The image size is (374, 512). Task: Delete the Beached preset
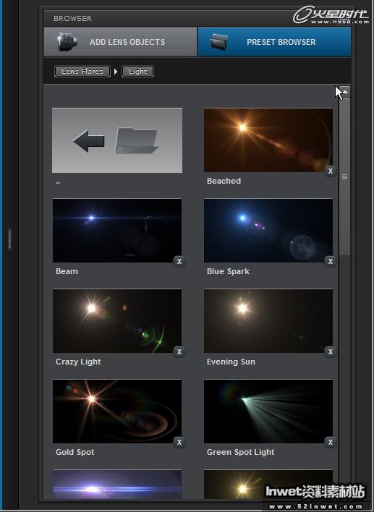pyautogui.click(x=331, y=171)
